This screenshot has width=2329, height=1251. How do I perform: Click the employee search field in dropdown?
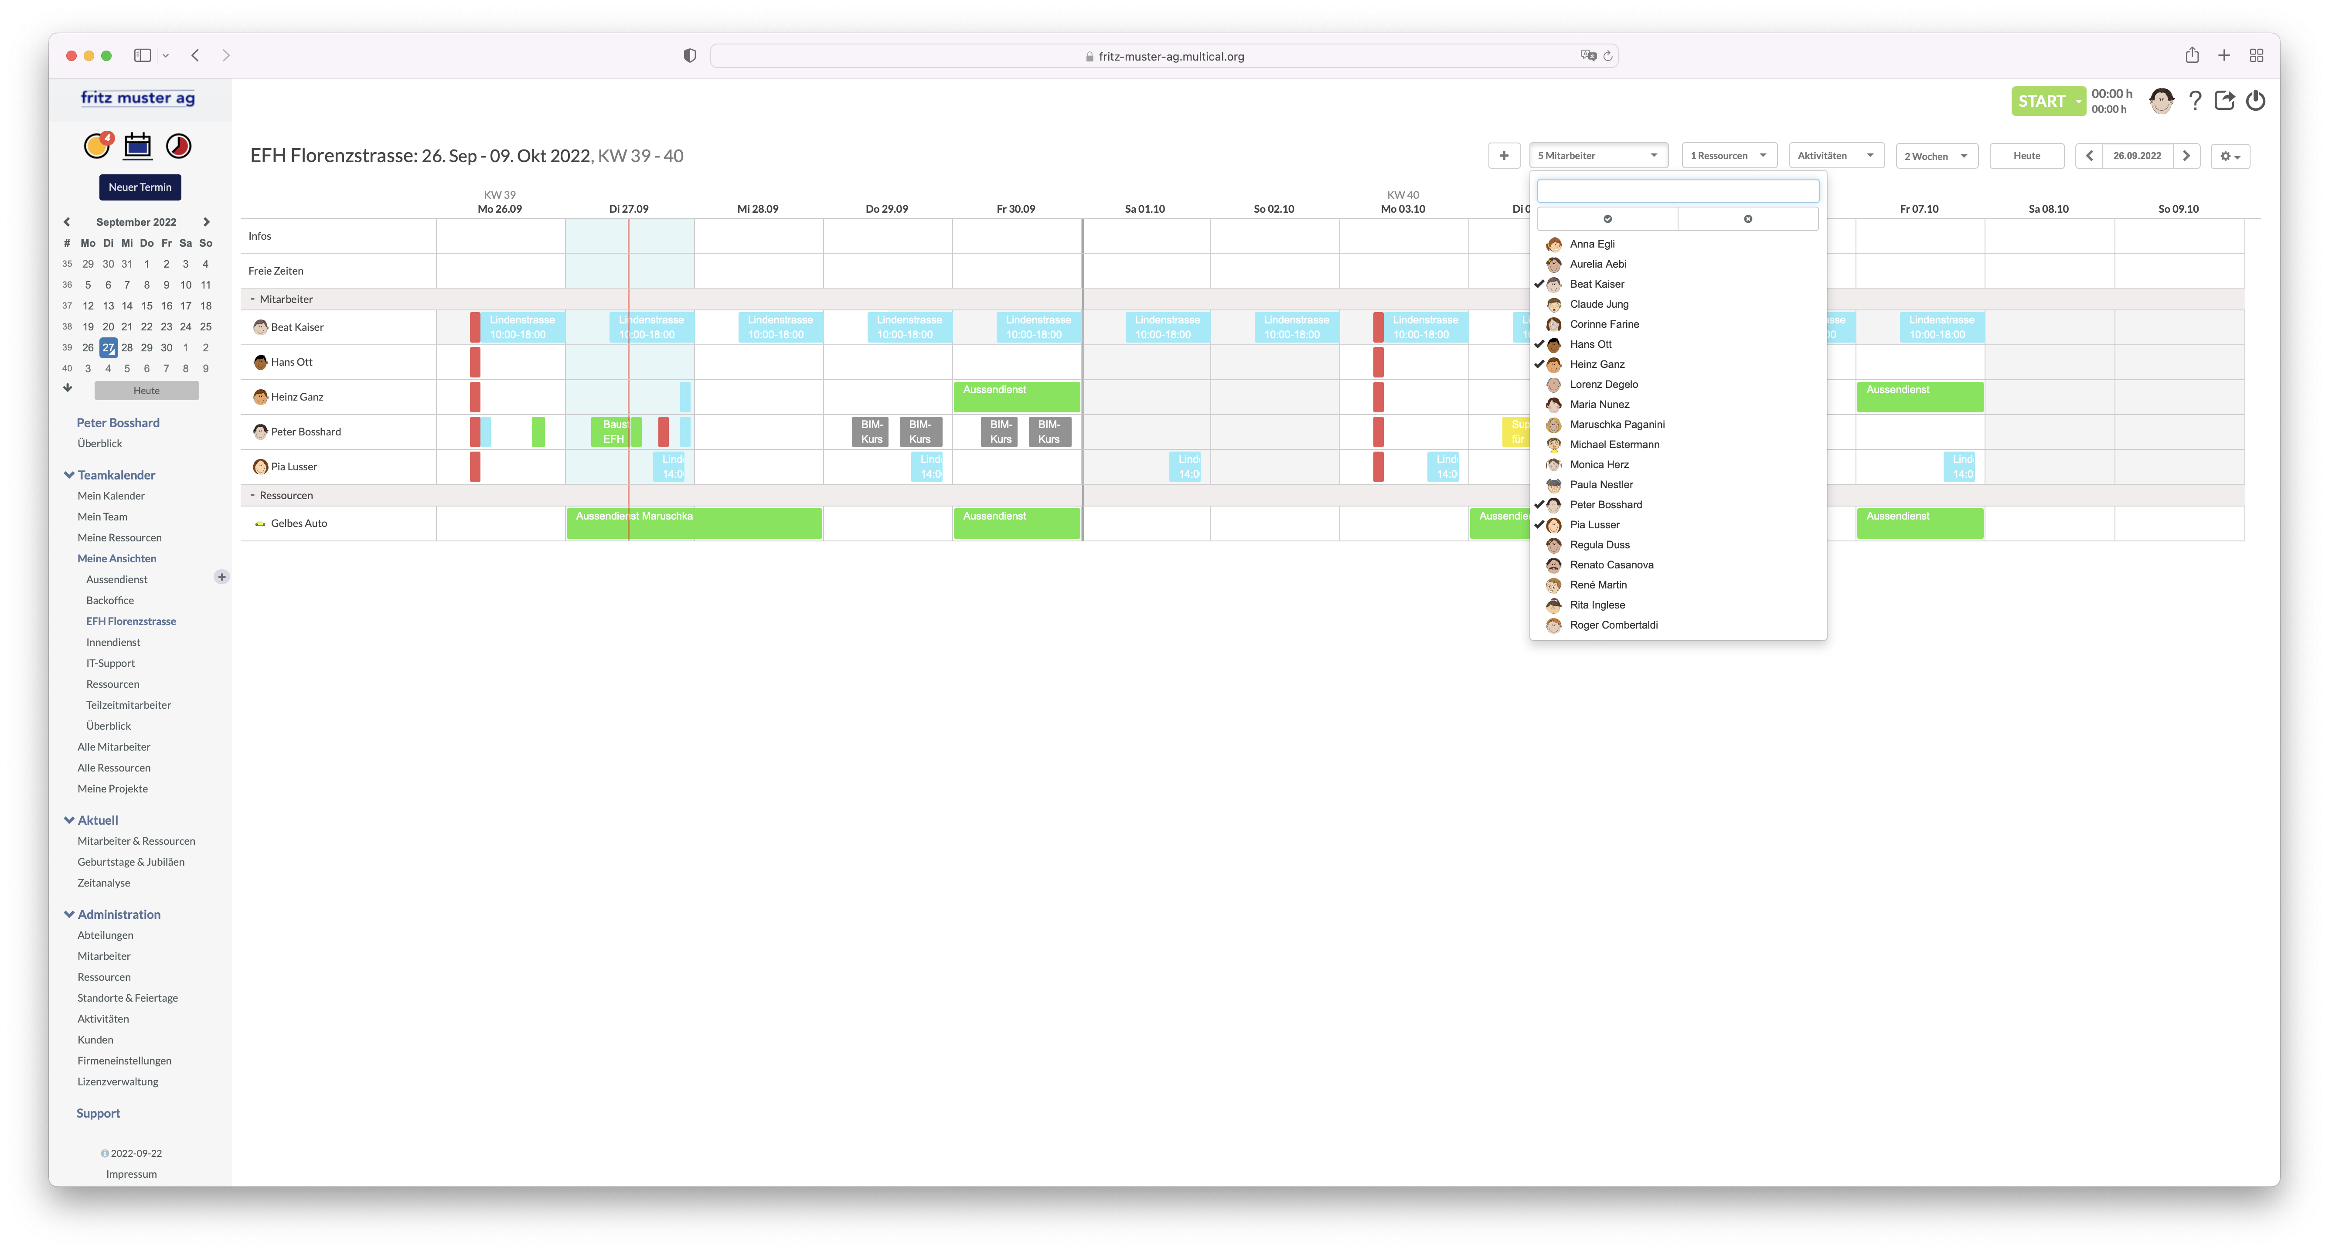[1677, 191]
